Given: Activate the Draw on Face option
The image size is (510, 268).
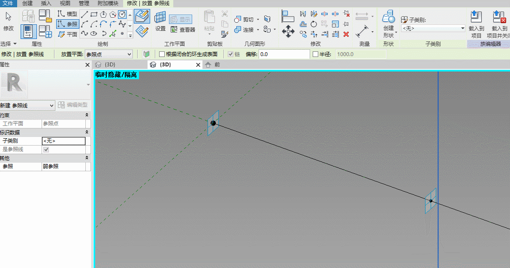Looking at the screenshot, I should coord(142,16).
